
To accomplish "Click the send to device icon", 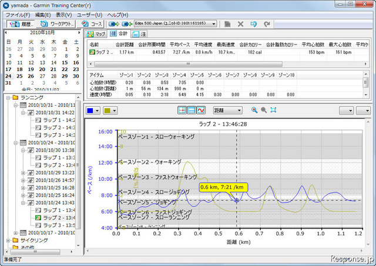I will (x=114, y=24).
